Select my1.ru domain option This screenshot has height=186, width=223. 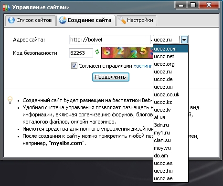170,133
